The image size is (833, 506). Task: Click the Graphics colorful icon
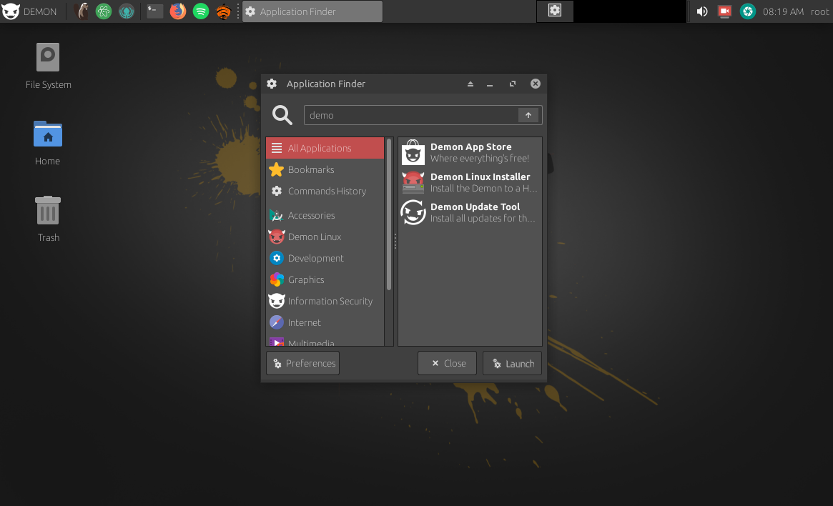pos(276,280)
